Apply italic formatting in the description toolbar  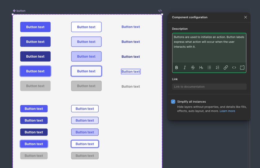tap(185, 68)
